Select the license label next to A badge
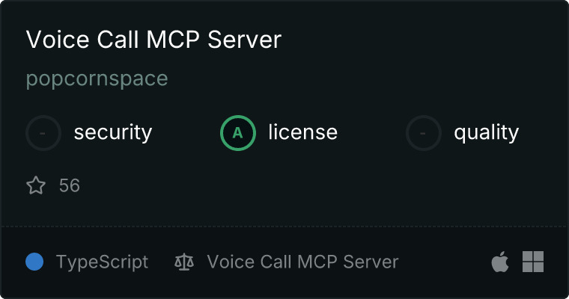Image resolution: width=569 pixels, height=299 pixels. pos(303,132)
